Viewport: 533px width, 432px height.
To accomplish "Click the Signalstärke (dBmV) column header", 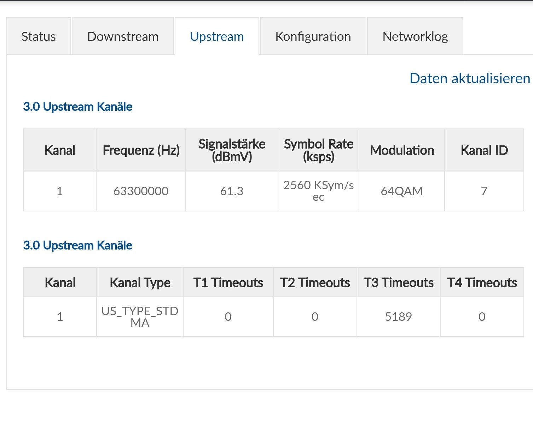I will click(232, 150).
